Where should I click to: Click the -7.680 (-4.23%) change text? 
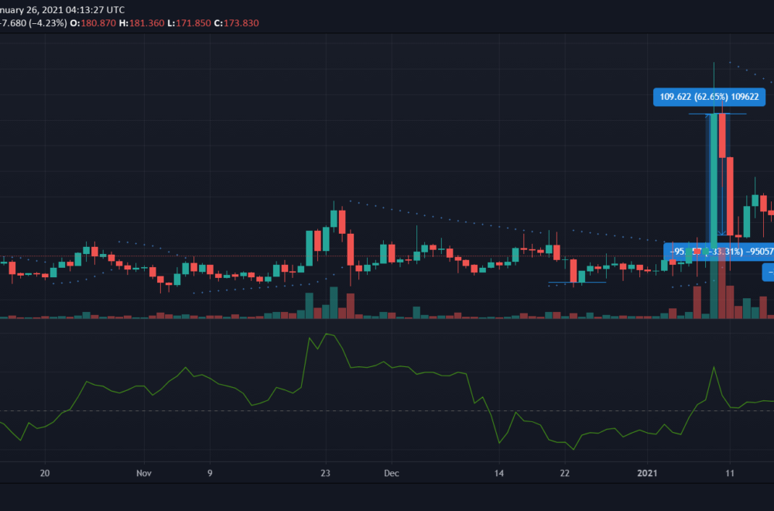tap(33, 23)
